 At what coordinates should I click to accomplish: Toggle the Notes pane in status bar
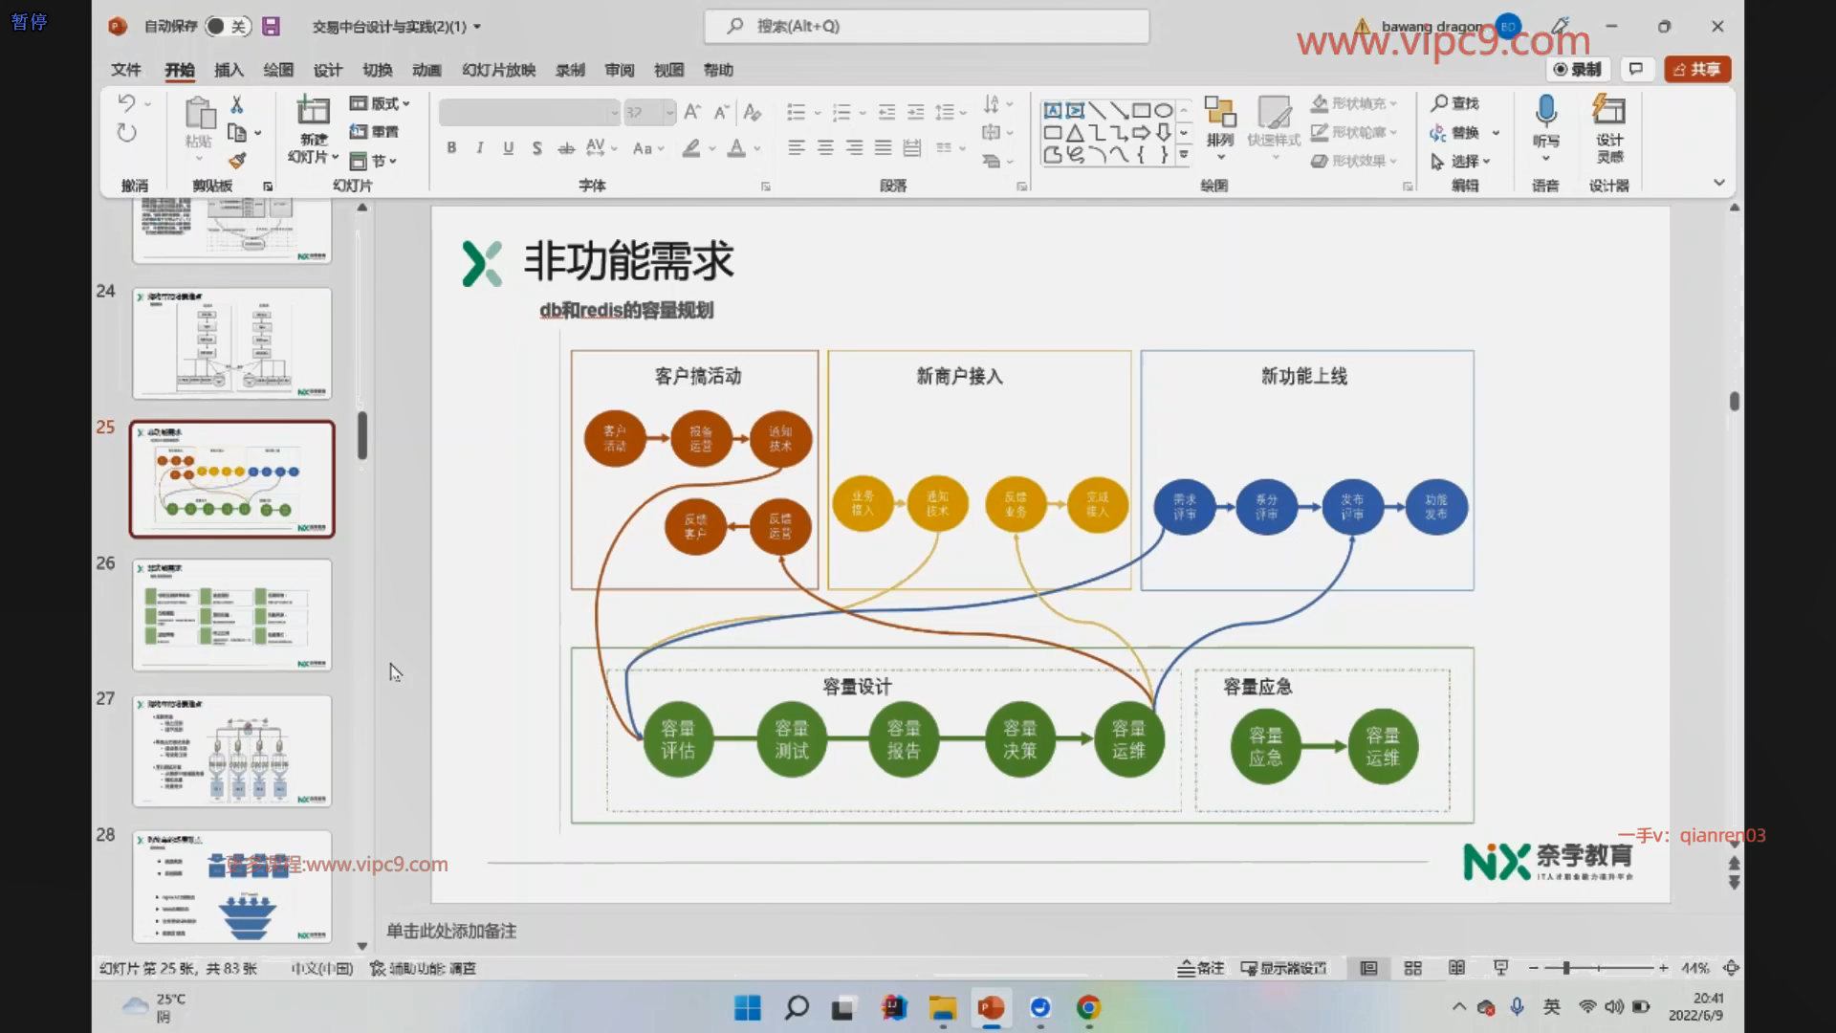click(x=1201, y=968)
